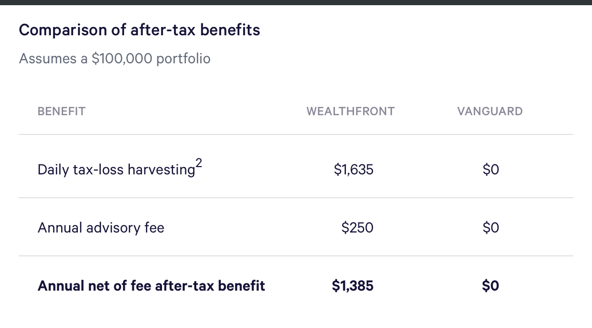
Task: Click the "Annual advisory fee" row label
Action: [x=101, y=228]
